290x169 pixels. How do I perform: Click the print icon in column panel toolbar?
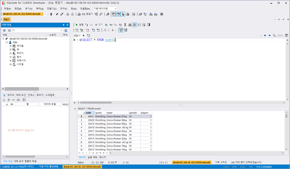click(x=18, y=100)
